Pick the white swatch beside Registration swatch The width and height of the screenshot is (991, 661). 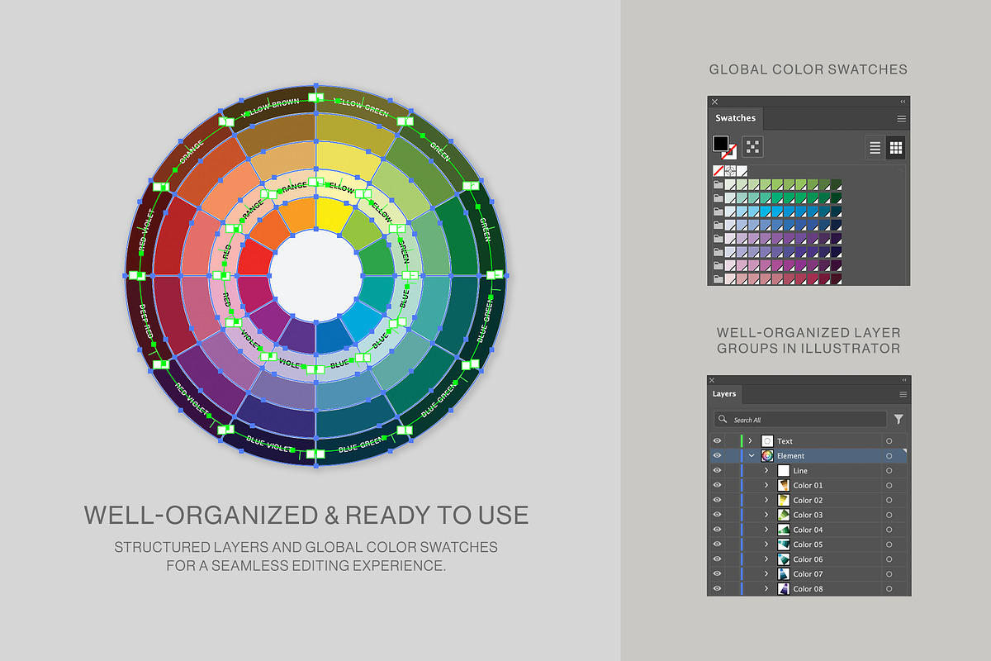click(x=742, y=171)
